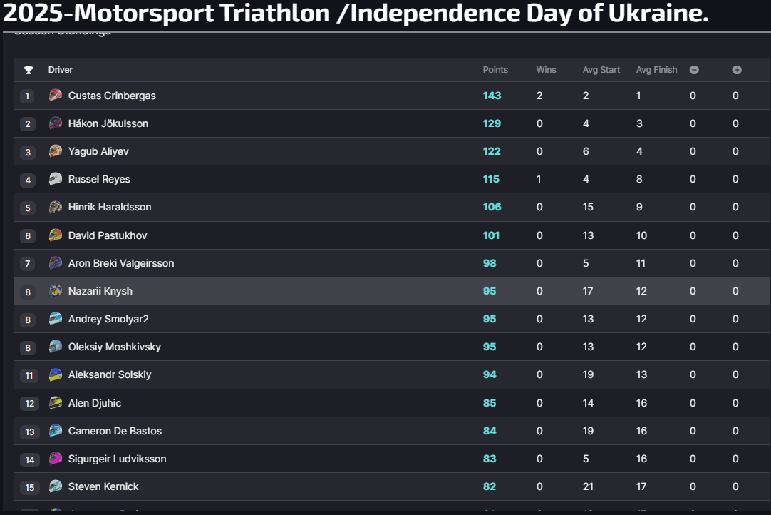
Task: Click David Pastukhov's helmet icon
Action: [x=56, y=235]
